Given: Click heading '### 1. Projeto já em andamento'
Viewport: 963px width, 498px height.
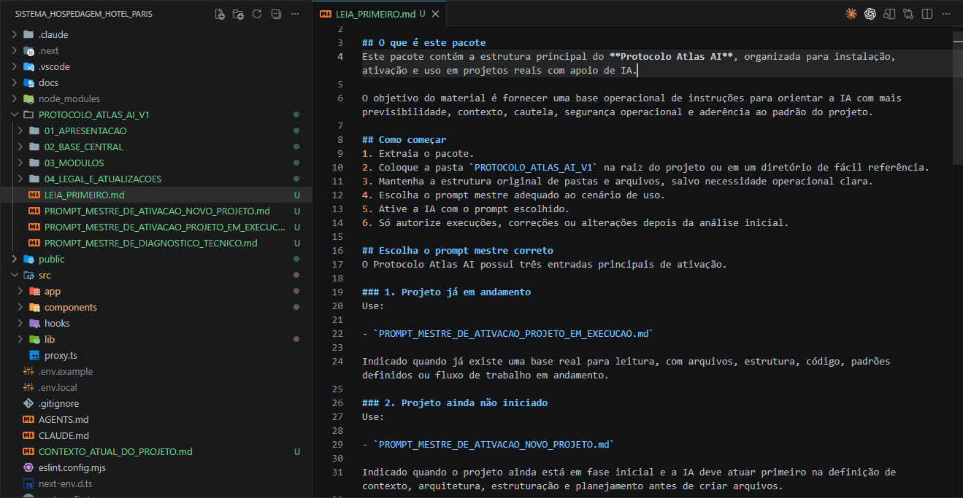Looking at the screenshot, I should 447,292.
